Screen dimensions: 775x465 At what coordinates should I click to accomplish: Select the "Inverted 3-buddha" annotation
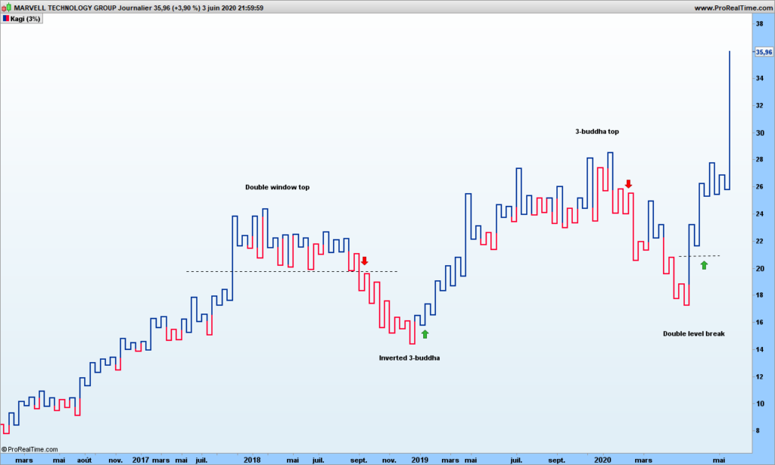coord(409,357)
